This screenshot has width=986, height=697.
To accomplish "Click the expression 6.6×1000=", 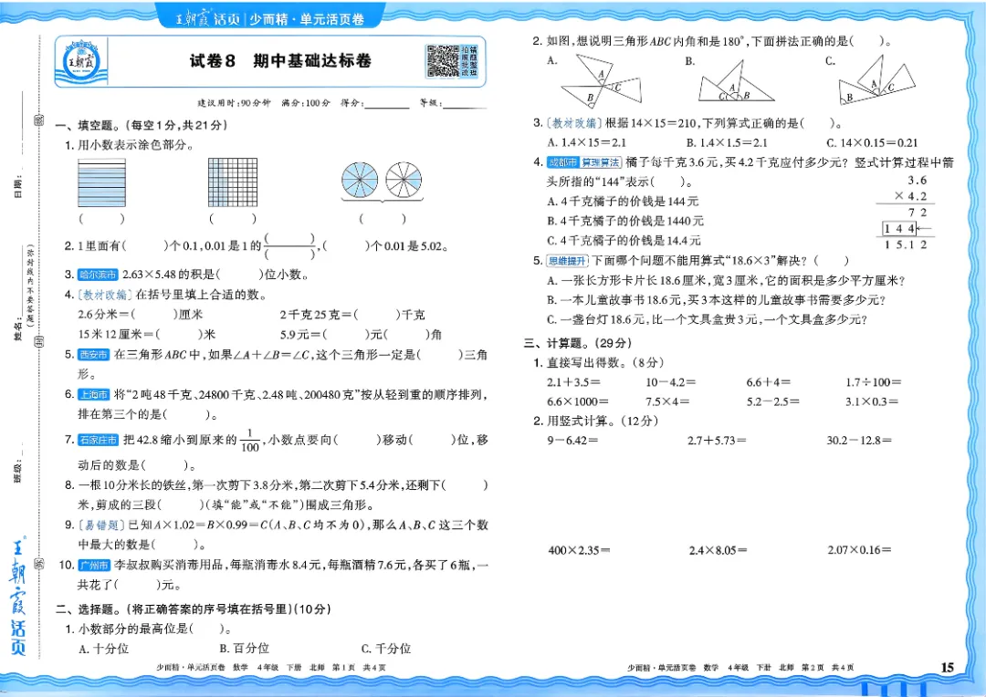I will point(578,401).
